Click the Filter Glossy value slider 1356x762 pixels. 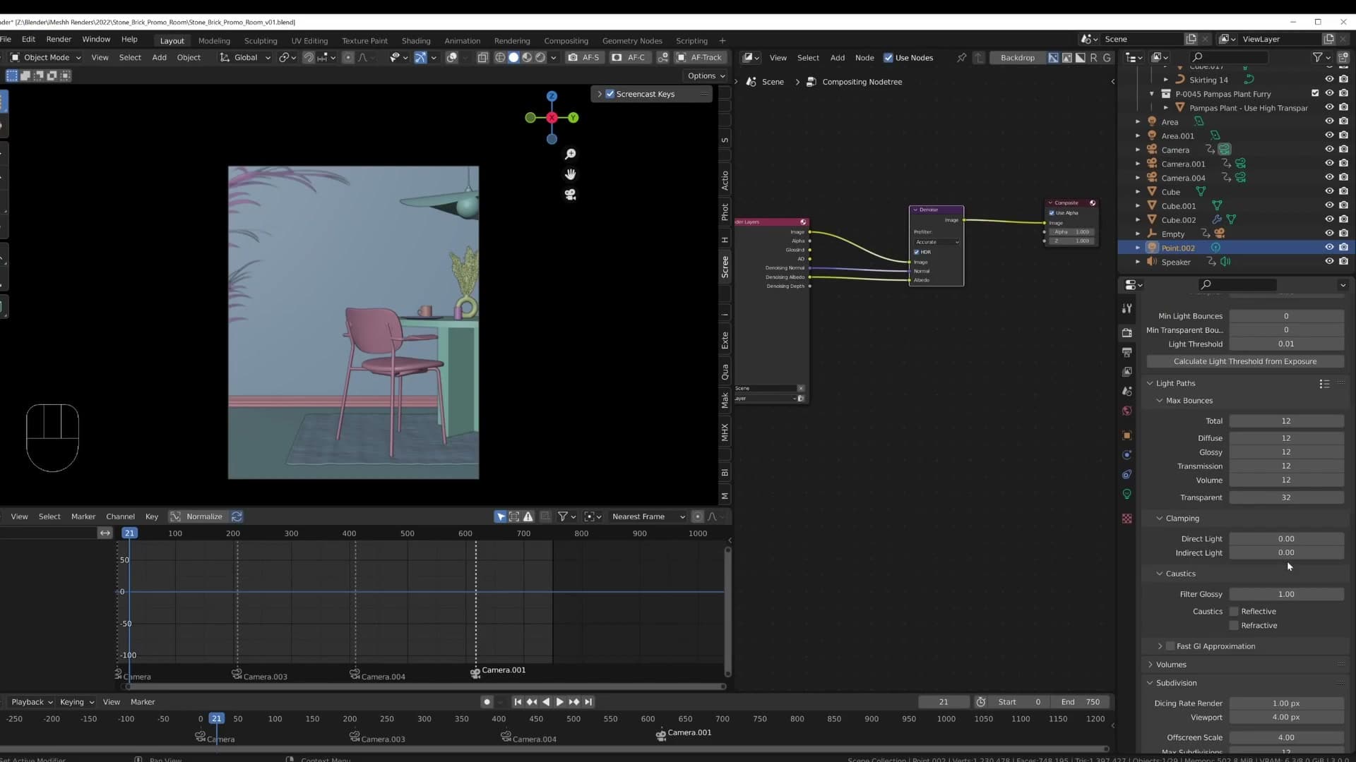(x=1286, y=594)
